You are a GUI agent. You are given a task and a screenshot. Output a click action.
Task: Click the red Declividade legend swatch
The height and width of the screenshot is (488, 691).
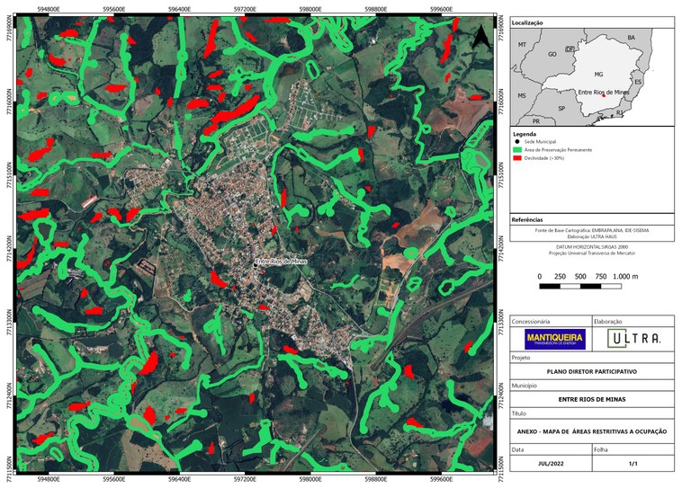[x=516, y=156]
